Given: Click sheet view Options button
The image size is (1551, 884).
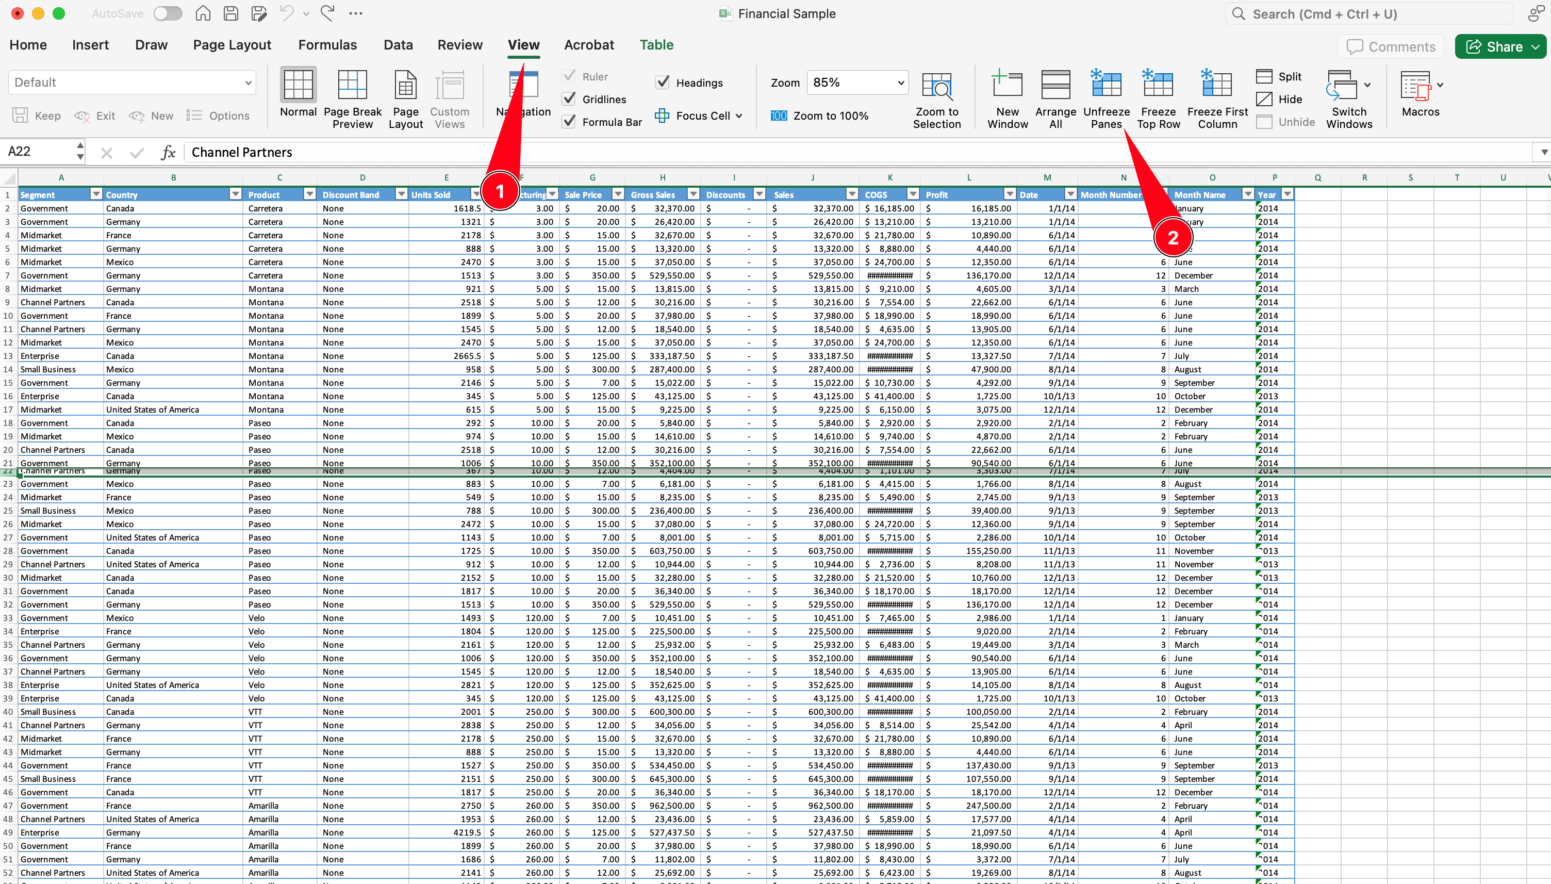Looking at the screenshot, I should (218, 116).
